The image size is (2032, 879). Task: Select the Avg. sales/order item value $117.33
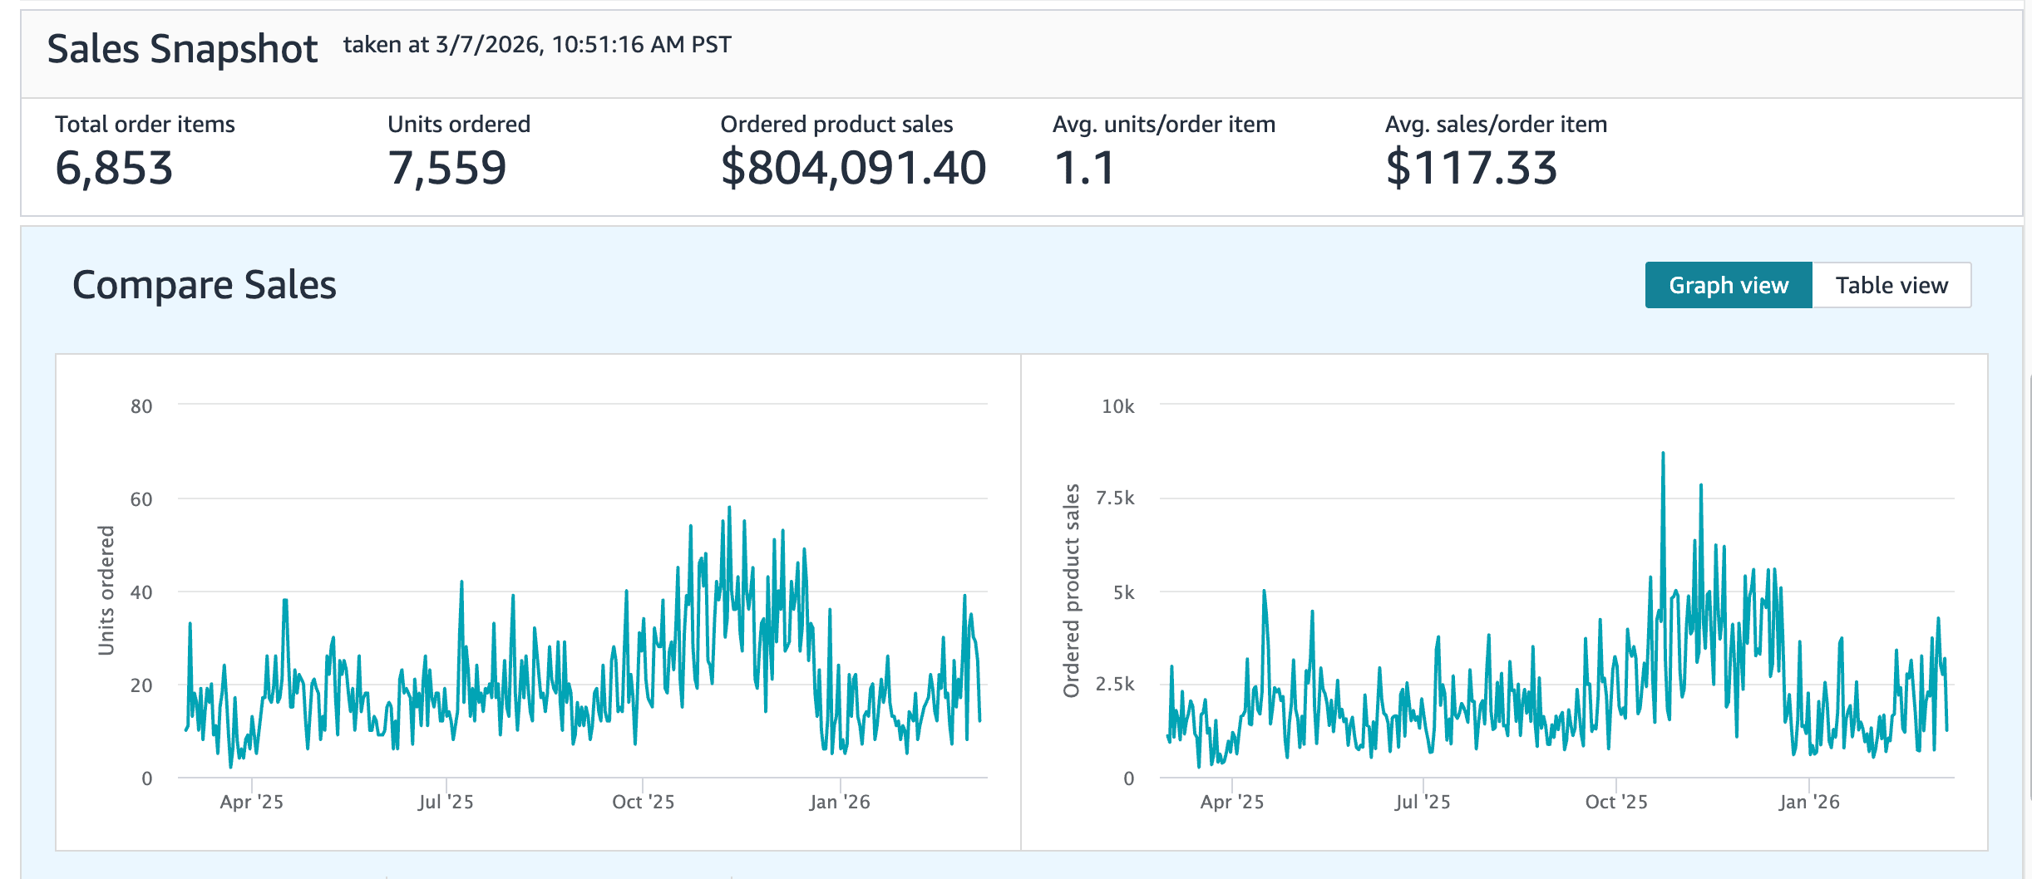1471,168
